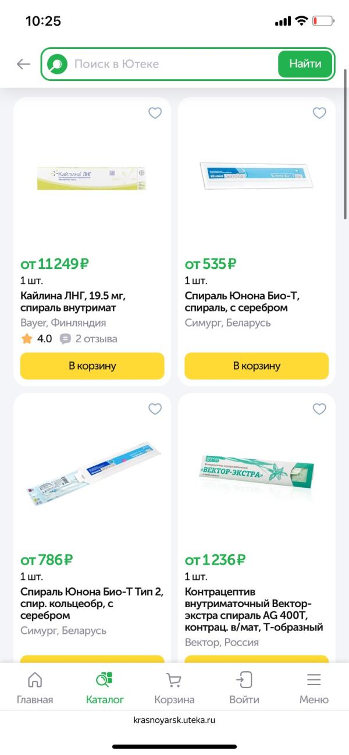Open the Главная home tab

35,687
